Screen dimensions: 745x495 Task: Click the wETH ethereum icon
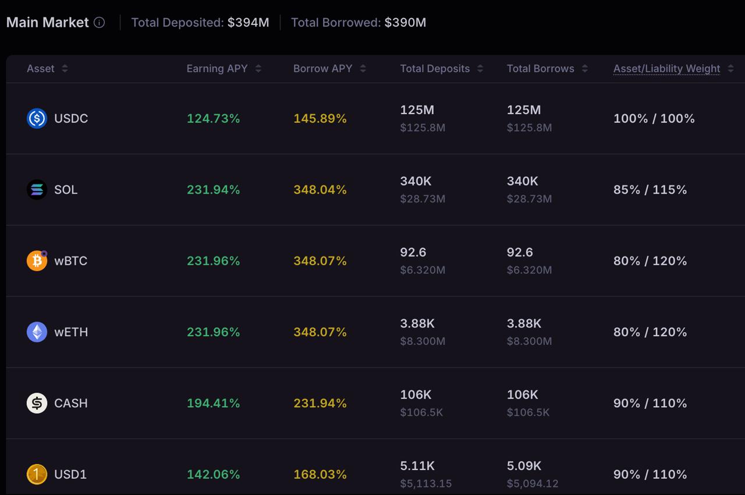coord(37,332)
